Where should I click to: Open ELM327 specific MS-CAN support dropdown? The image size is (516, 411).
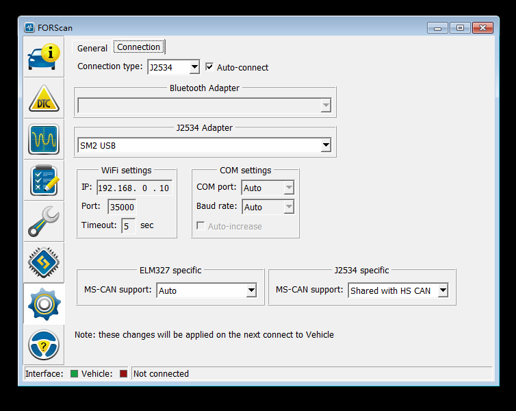207,290
